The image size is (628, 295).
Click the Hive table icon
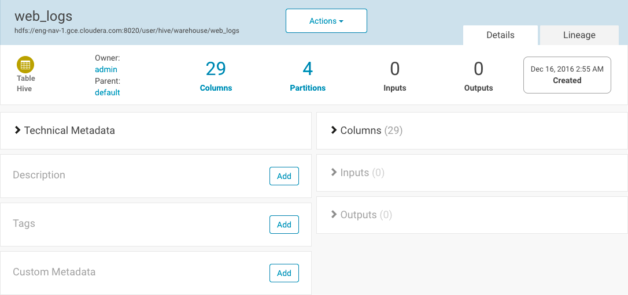25,64
